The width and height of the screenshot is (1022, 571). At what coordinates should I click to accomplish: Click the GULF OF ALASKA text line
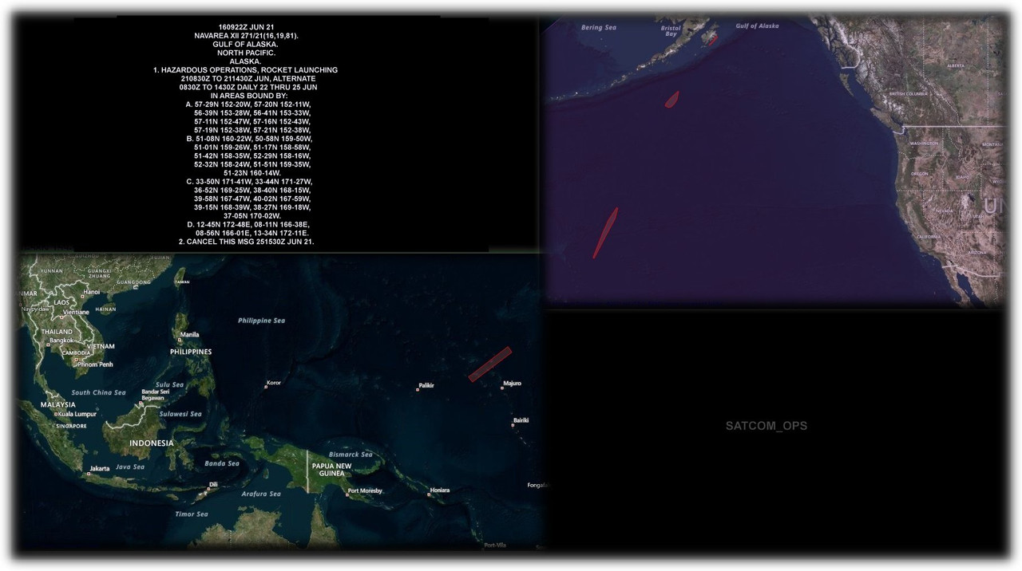tap(246, 45)
